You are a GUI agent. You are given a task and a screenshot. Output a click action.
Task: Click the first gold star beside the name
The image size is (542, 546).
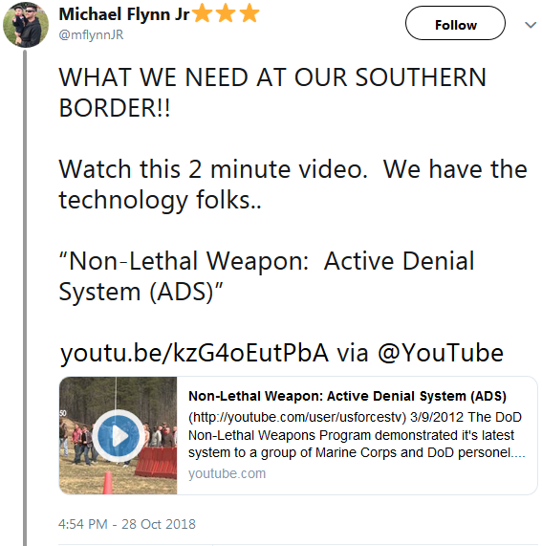[x=202, y=14]
